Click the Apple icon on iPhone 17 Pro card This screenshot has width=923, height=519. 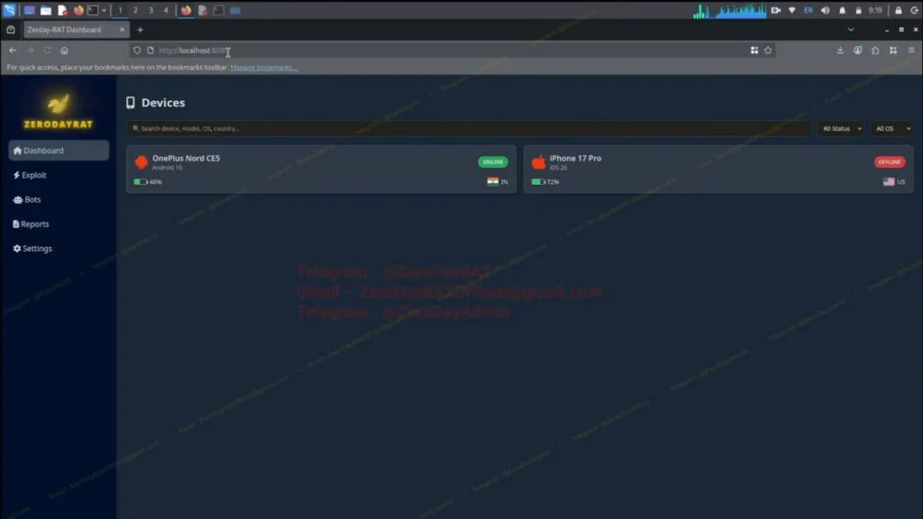(538, 163)
